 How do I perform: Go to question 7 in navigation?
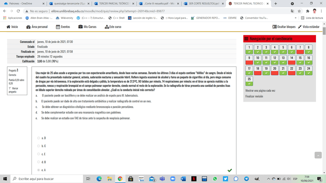(300, 49)
